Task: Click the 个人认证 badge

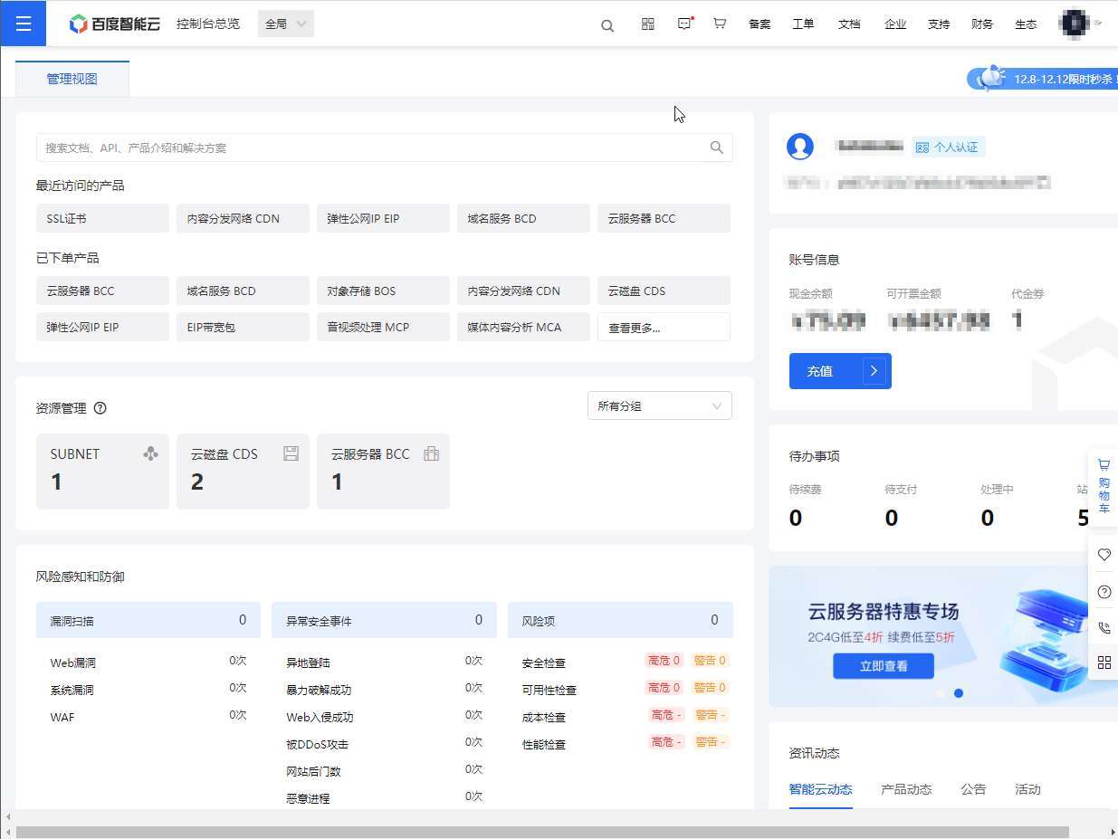Action: click(948, 147)
